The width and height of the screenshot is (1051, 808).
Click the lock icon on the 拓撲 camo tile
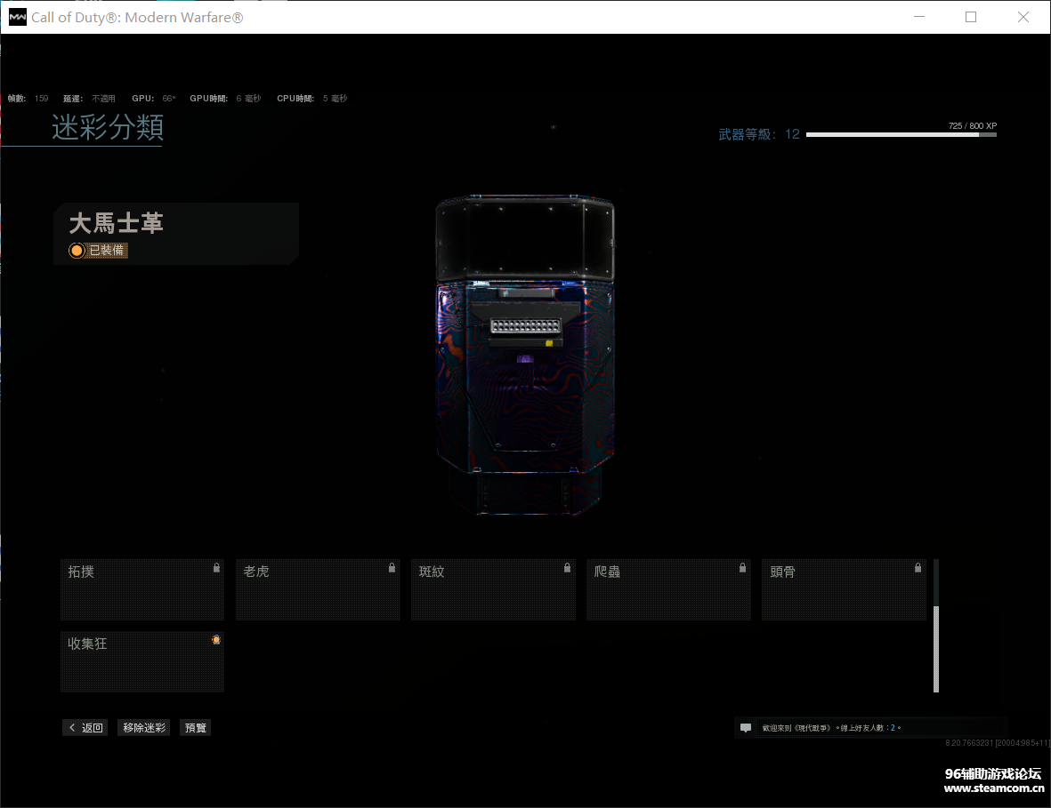(215, 566)
